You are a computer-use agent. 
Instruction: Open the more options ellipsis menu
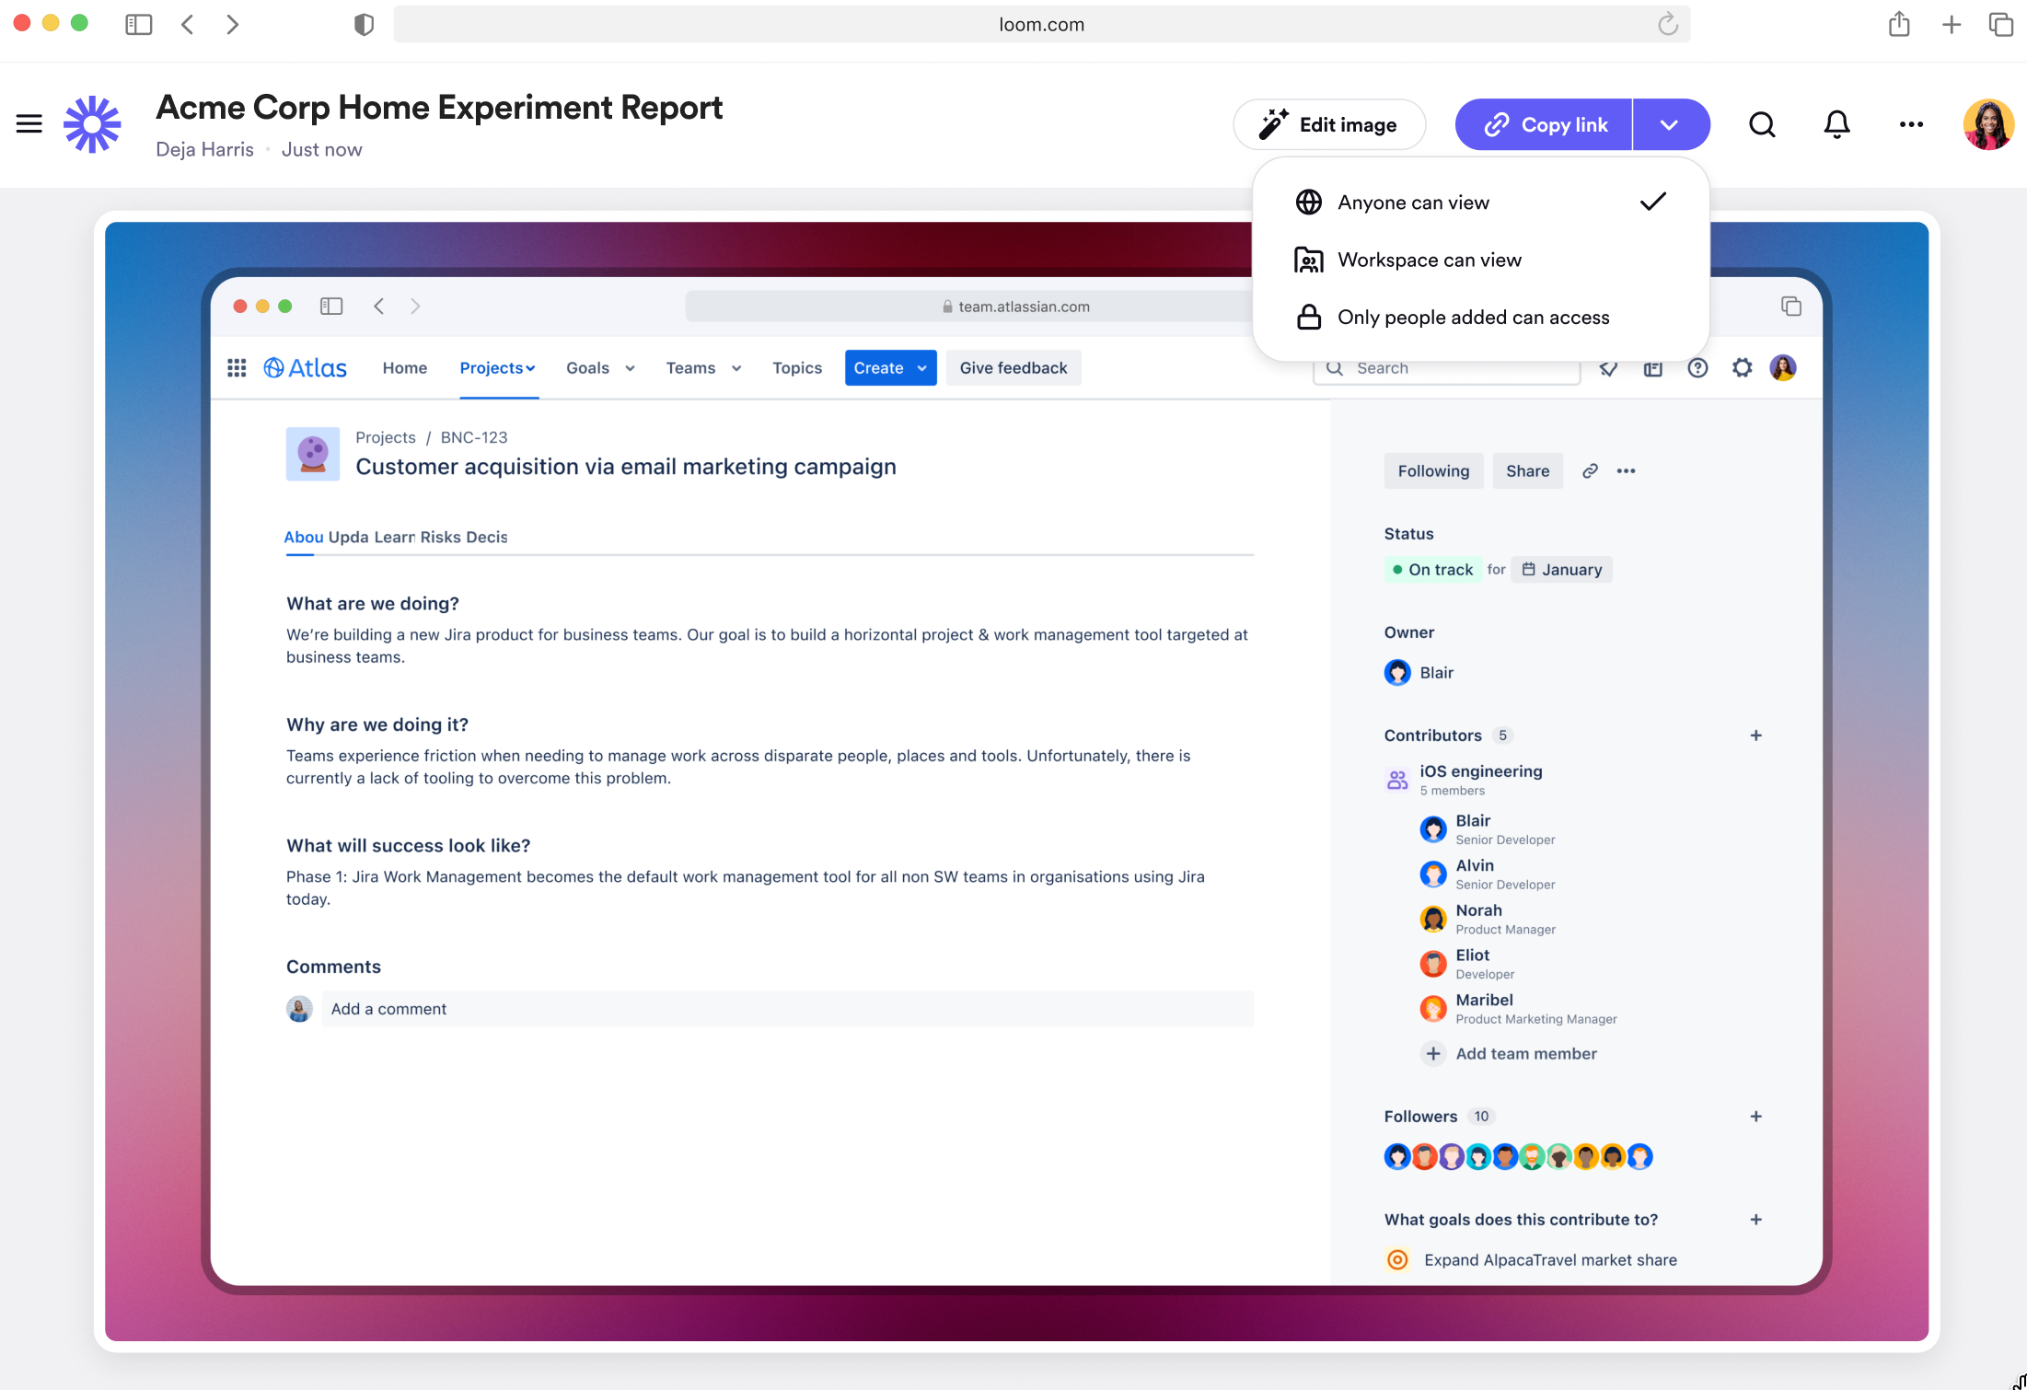point(1911,124)
